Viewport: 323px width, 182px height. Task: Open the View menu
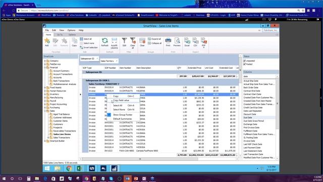(62, 30)
